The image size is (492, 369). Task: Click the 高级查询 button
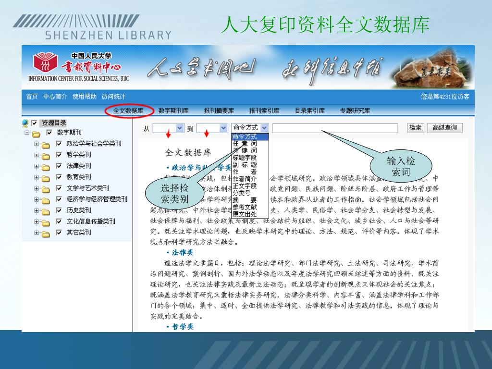tap(444, 128)
